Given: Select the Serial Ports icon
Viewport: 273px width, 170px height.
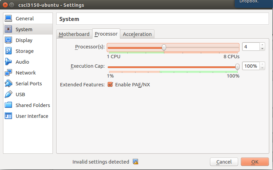Looking at the screenshot, I should 8,84.
